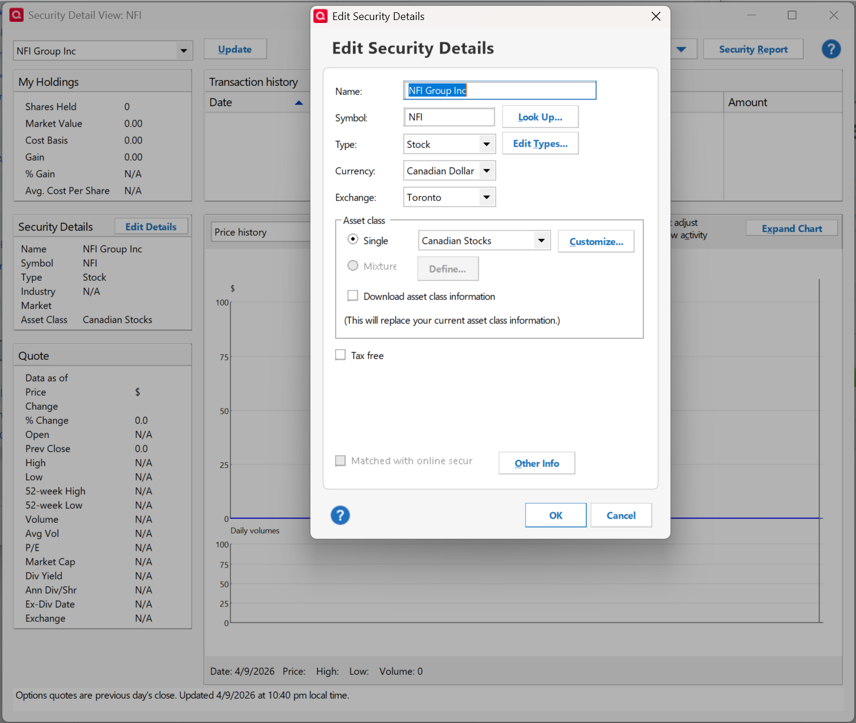Click Quicken logo icon in Edit Security Details title bar
This screenshot has width=856, height=723.
point(320,16)
